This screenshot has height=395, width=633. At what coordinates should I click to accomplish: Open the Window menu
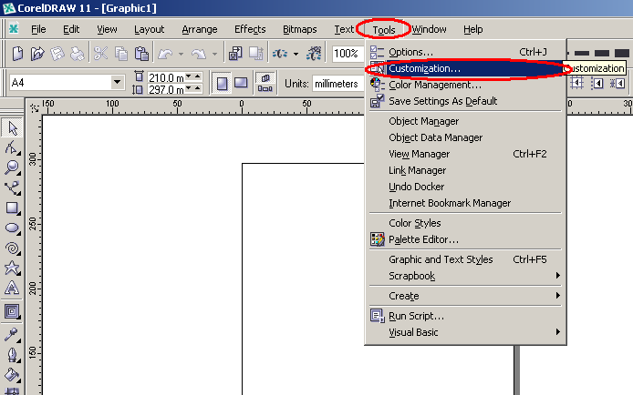[429, 29]
